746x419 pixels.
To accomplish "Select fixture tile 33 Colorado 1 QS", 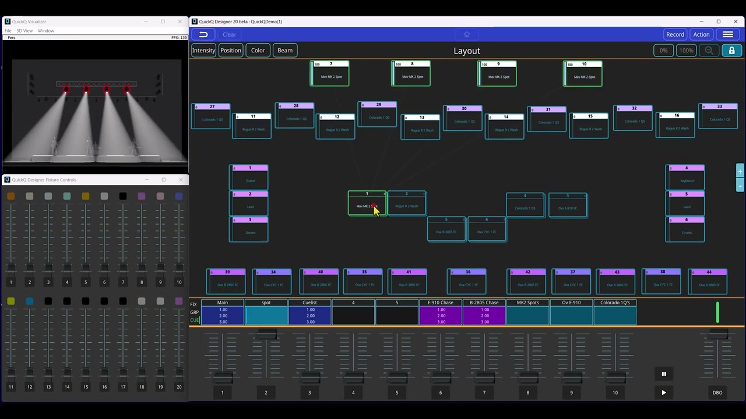I will click(718, 116).
